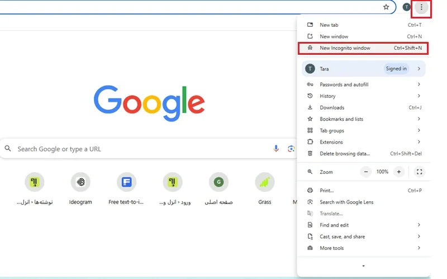This screenshot has width=447, height=279.
Task: Open the Ideogram shortcut tile
Action: 80,189
